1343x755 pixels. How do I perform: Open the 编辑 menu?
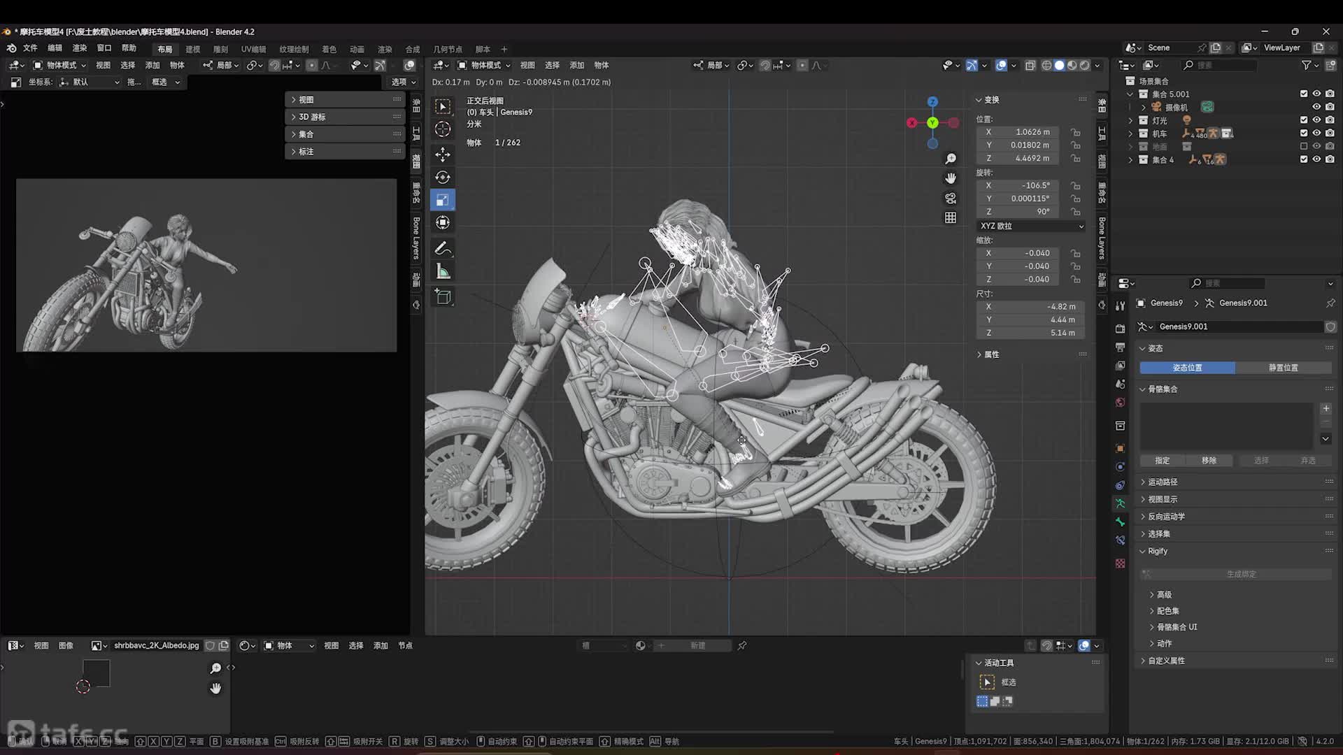click(x=55, y=48)
